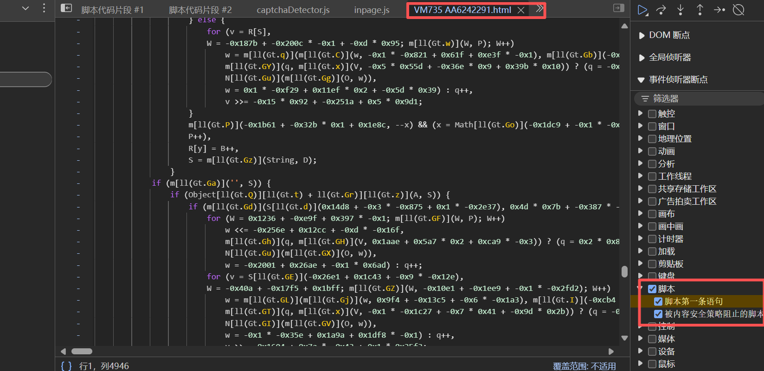Viewport: 764px width, 371px height.
Task: Step over next function call
Action: coord(661,10)
